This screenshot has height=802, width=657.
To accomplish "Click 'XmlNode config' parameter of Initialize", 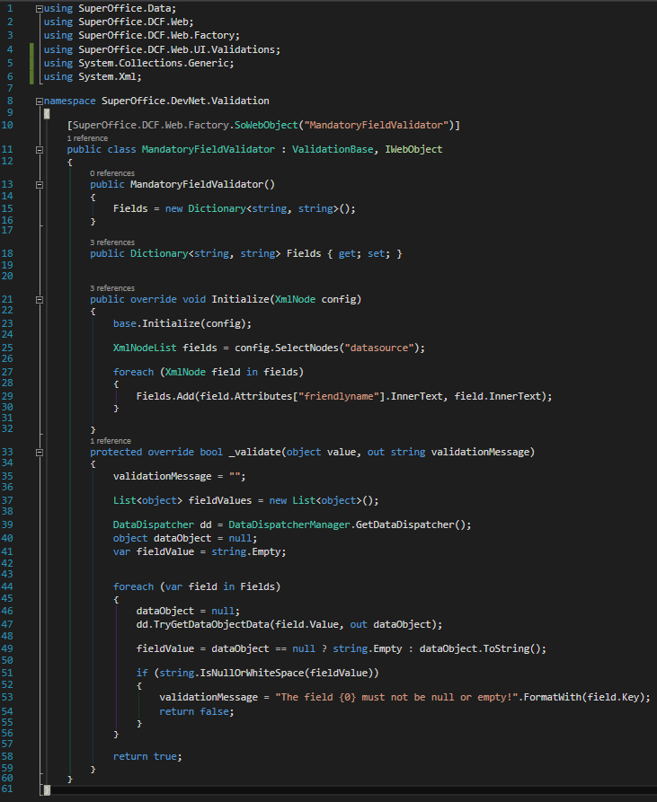I will pos(315,299).
